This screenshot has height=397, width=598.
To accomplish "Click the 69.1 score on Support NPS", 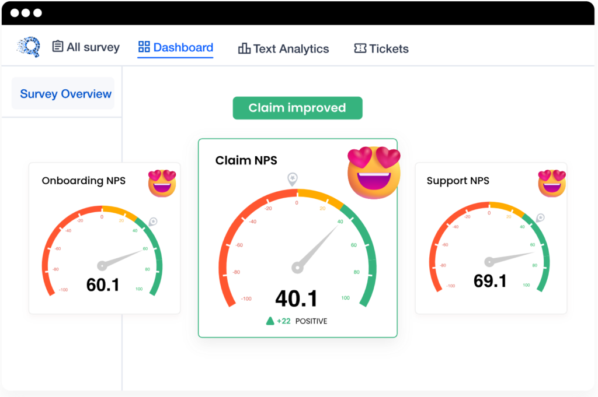I will click(x=490, y=281).
